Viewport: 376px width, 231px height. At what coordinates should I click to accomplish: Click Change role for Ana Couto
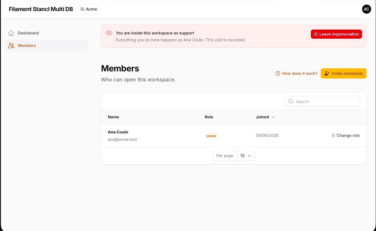coord(346,135)
